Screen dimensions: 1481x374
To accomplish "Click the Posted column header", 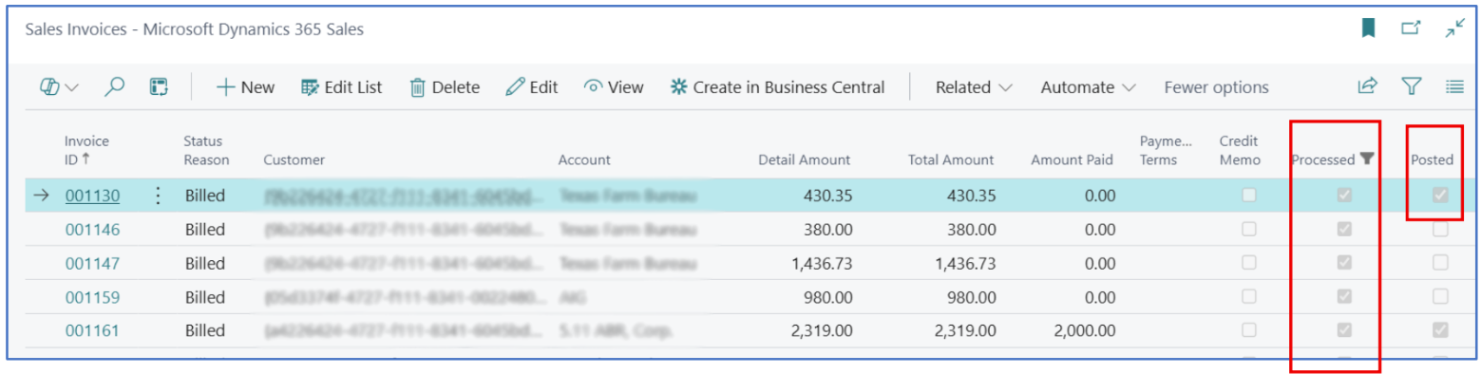I will click(1432, 159).
